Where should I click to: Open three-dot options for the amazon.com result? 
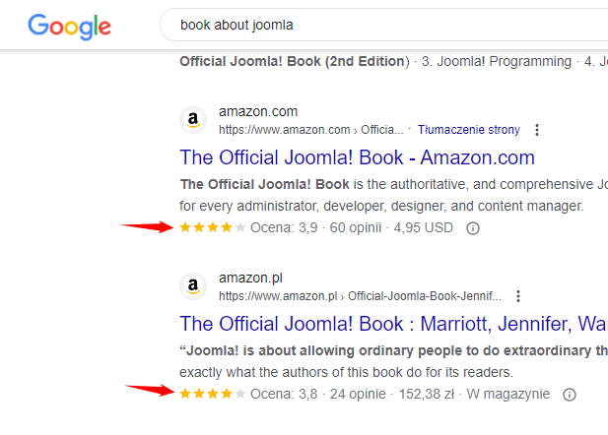click(x=536, y=129)
